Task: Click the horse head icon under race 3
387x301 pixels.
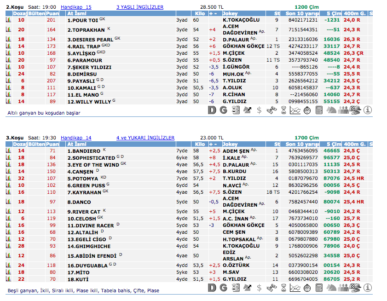Action: (331, 288)
